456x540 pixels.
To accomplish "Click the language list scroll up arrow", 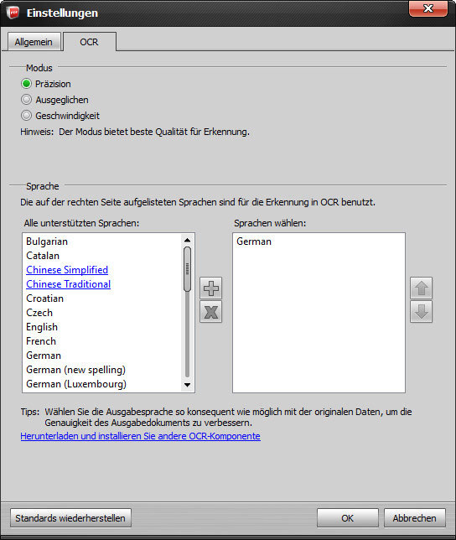I will [x=187, y=240].
